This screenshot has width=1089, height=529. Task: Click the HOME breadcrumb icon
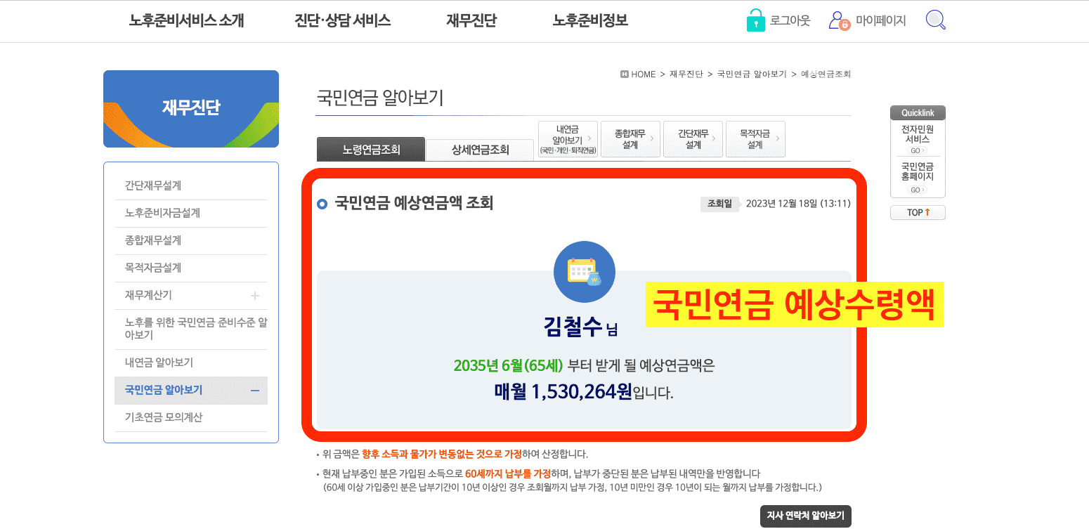tap(624, 74)
